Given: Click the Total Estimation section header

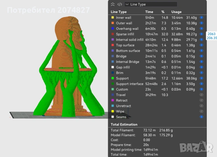Looking at the screenshot, I should pos(124,125).
